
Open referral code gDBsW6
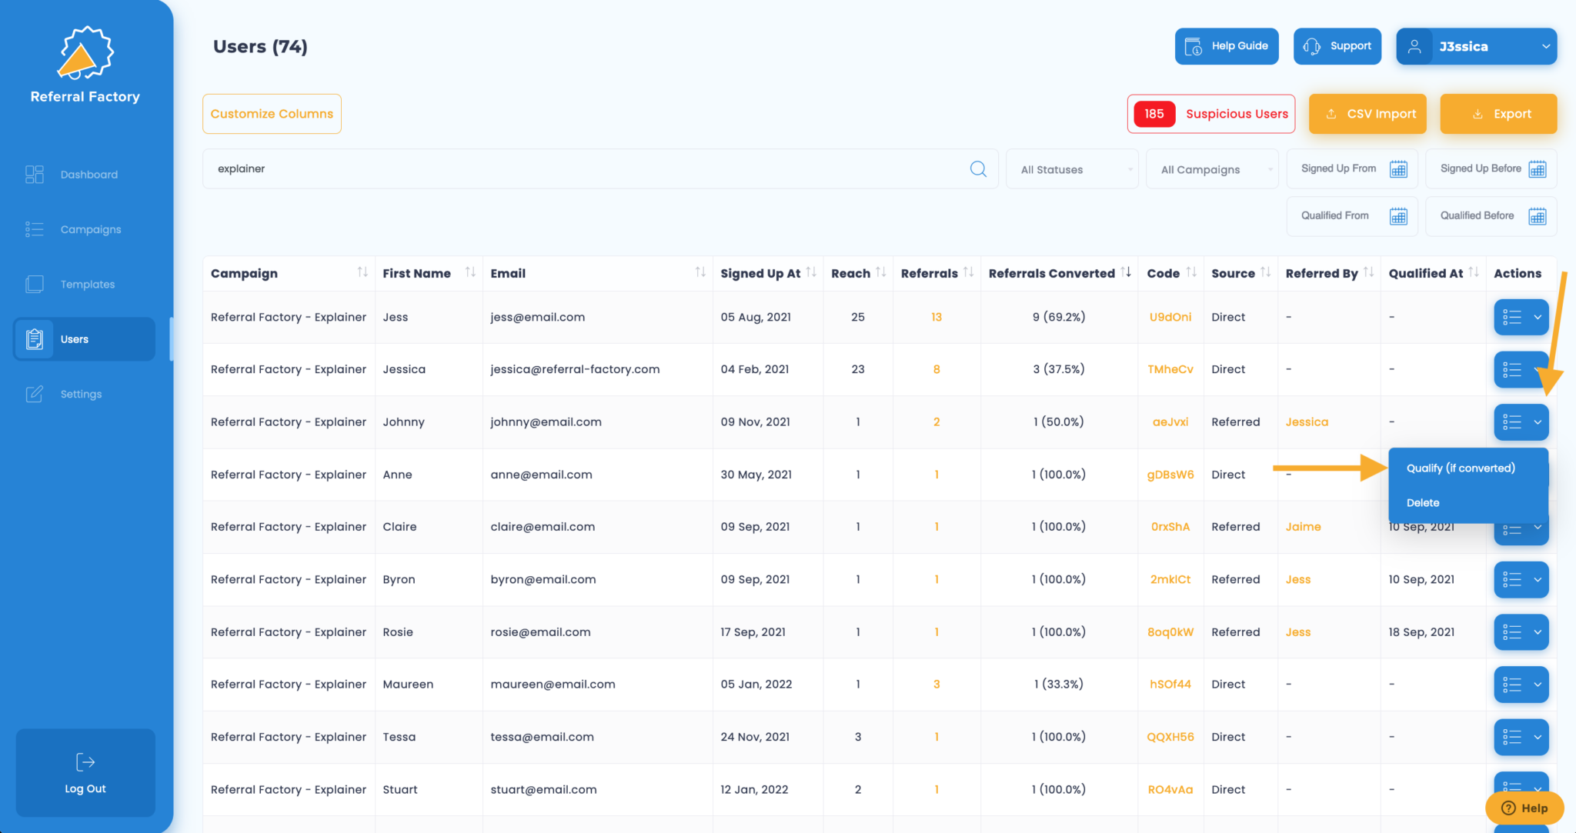(1170, 475)
